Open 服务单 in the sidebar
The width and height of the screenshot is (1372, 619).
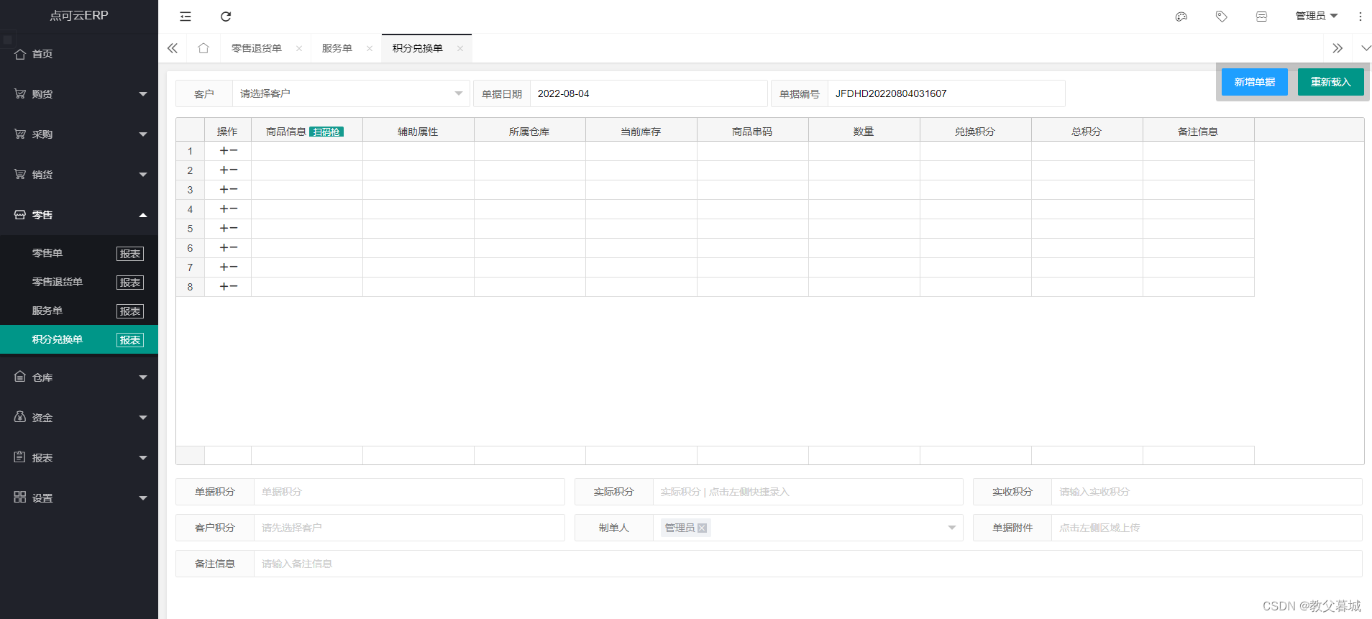[47, 311]
